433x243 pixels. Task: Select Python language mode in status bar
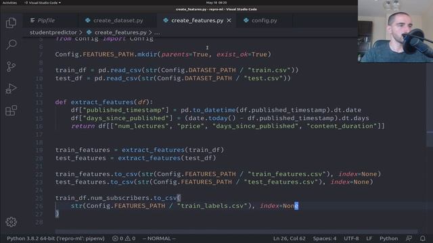pyautogui.click(x=388, y=238)
